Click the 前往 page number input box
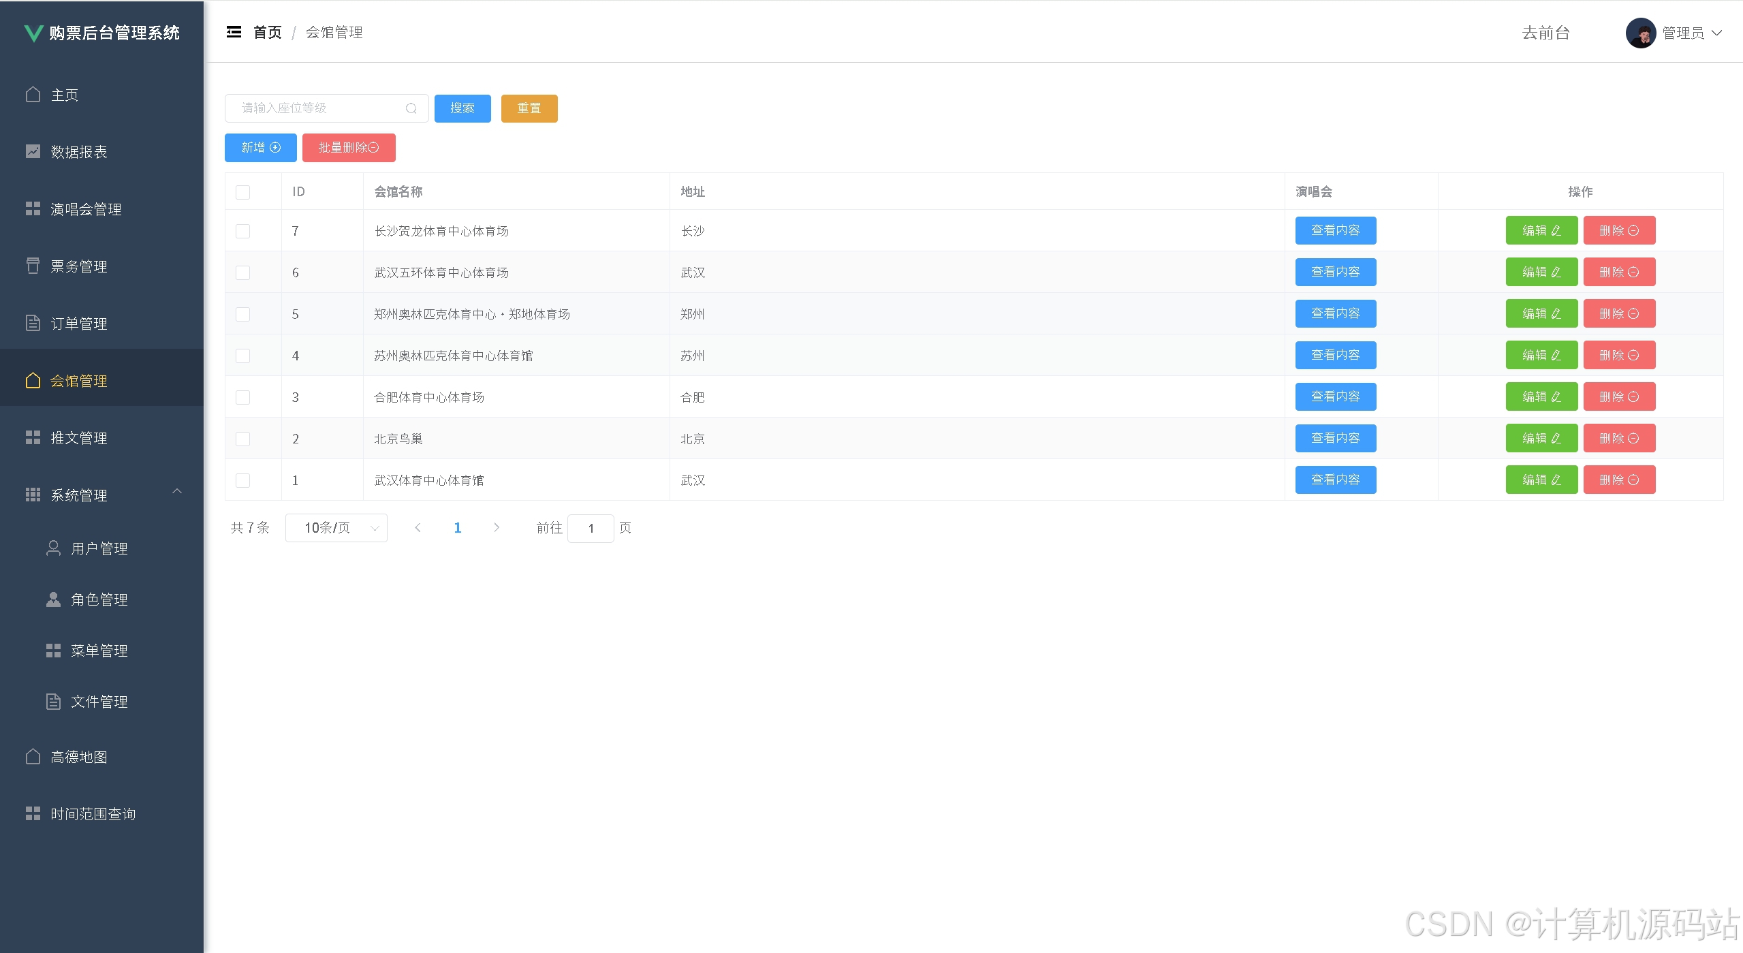 tap(591, 528)
